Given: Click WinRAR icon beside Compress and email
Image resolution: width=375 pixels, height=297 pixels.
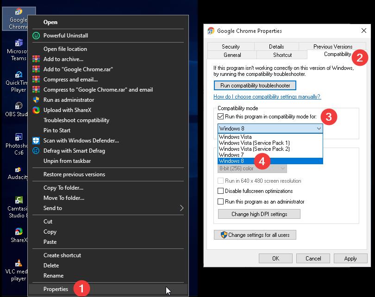Looking at the screenshot, I should [x=36, y=79].
